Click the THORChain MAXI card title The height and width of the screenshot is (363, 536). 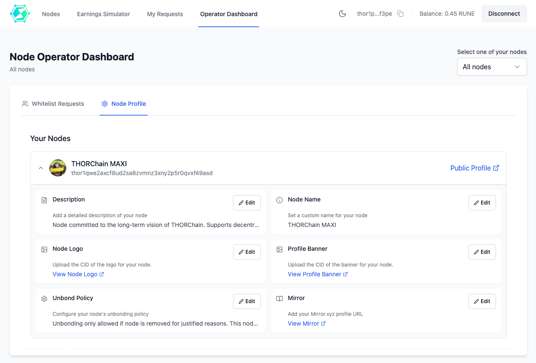coord(99,164)
